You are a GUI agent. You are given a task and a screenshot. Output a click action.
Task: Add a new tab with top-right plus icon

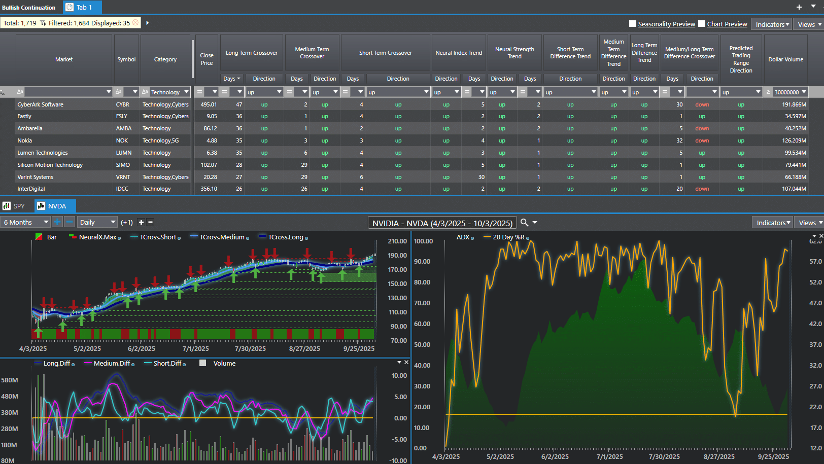pyautogui.click(x=799, y=7)
